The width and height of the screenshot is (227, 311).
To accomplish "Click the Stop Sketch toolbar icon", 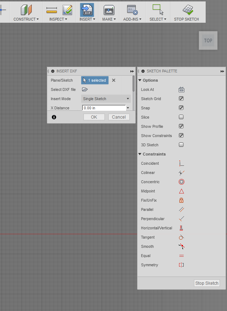I will tap(188, 10).
